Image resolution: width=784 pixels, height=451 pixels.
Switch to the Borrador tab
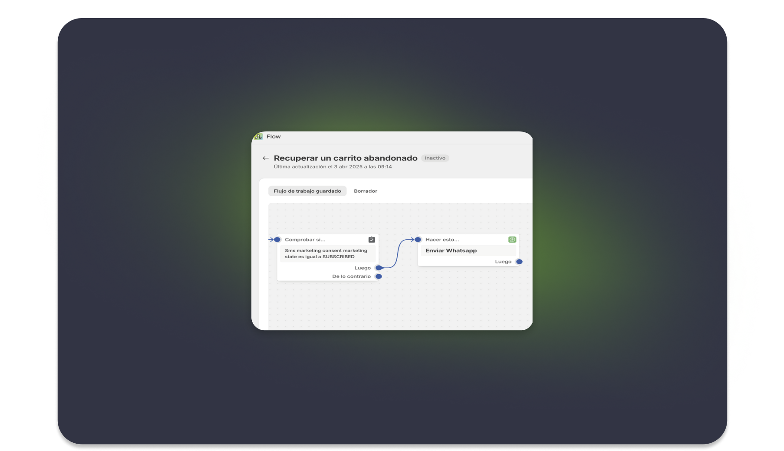pyautogui.click(x=365, y=191)
